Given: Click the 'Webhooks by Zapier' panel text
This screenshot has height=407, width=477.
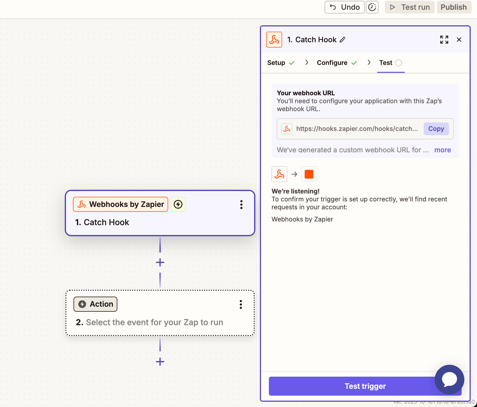Looking at the screenshot, I should coord(302,219).
